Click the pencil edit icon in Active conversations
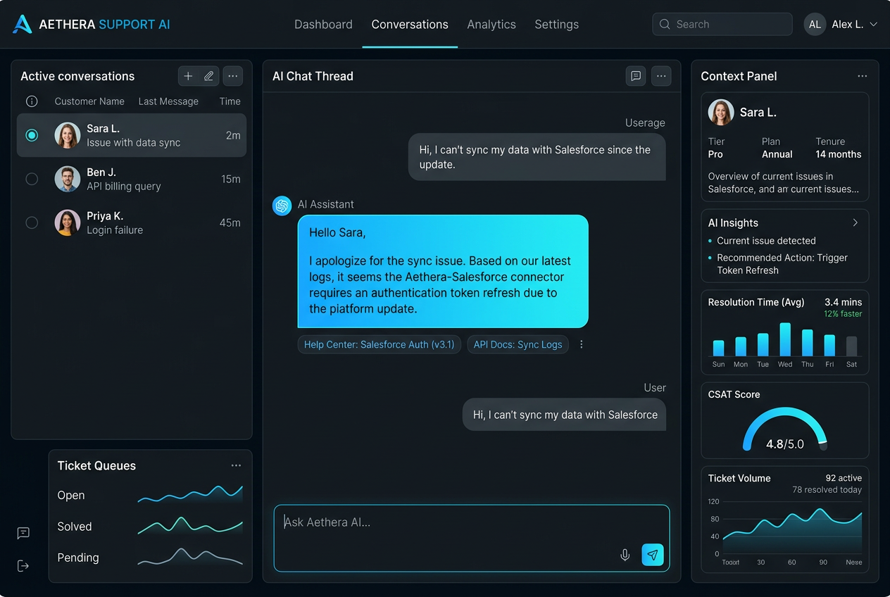The width and height of the screenshot is (890, 597). tap(209, 76)
